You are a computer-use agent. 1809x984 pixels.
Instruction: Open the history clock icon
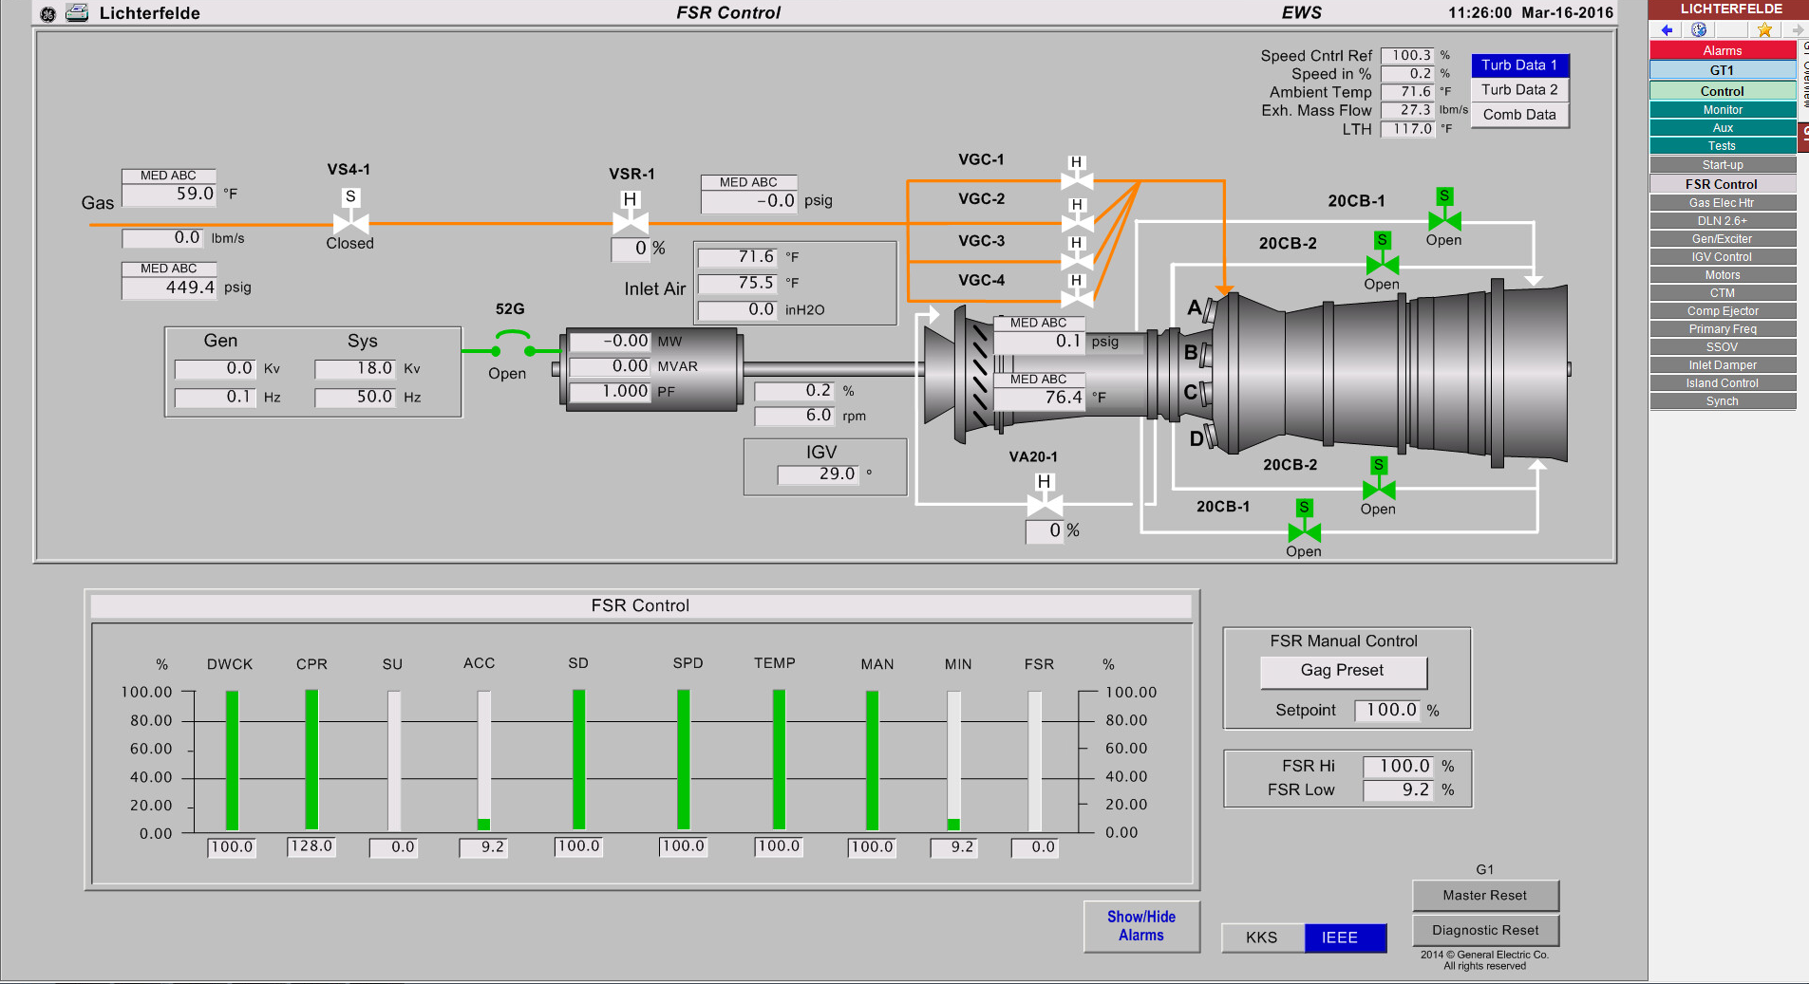[x=1699, y=30]
